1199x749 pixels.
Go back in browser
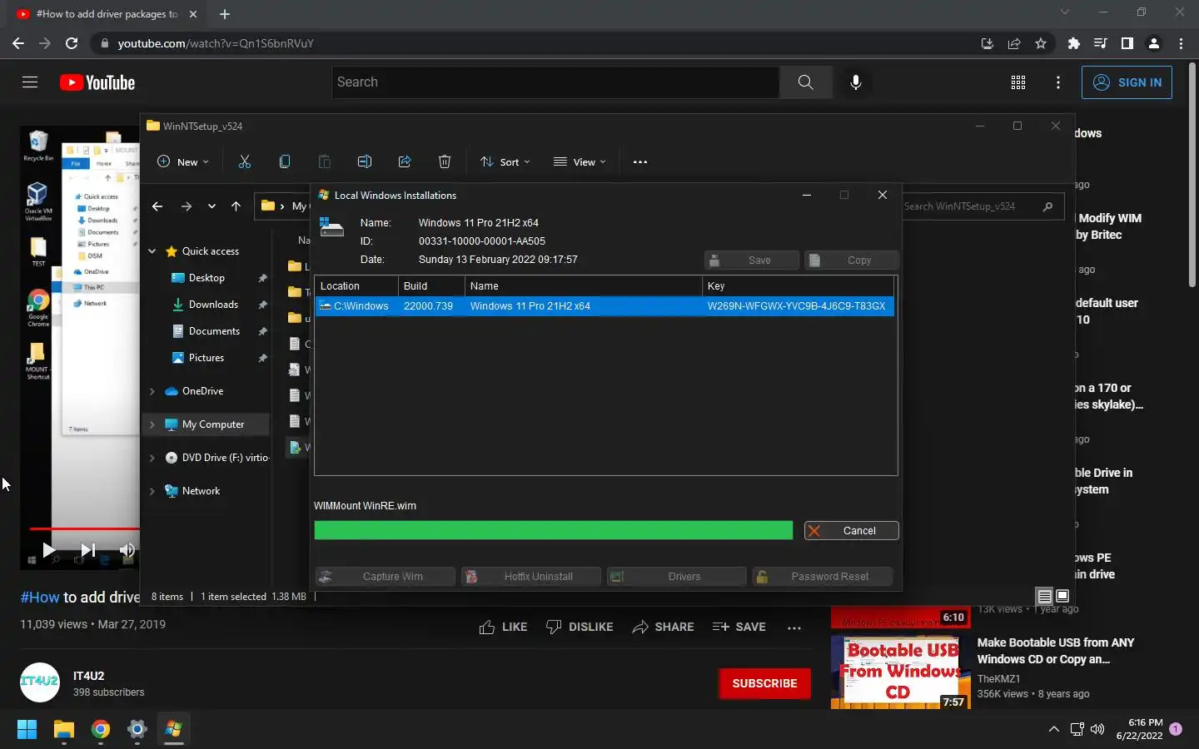coord(18,43)
